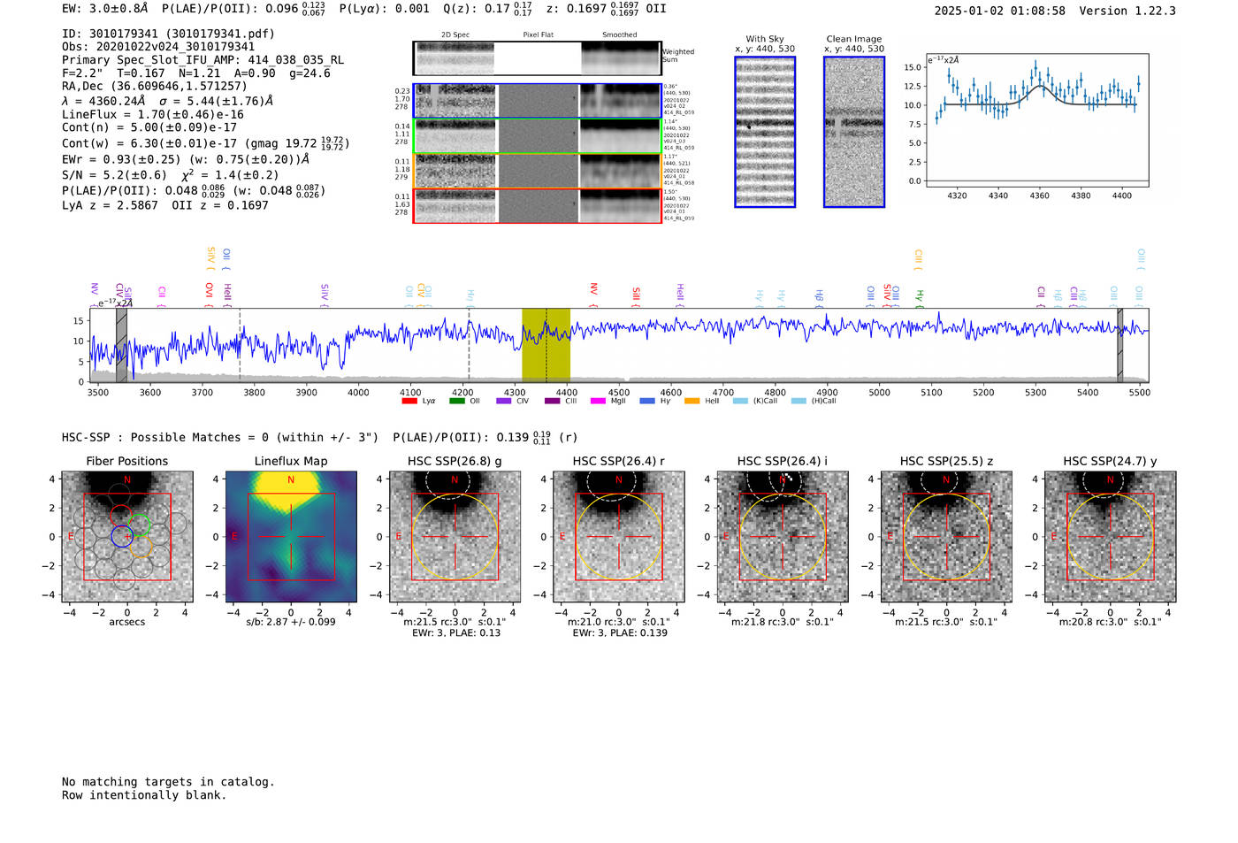Click the EWr: 3, PLAE: 0.139 label
The height and width of the screenshot is (843, 1238).
pyautogui.click(x=619, y=632)
